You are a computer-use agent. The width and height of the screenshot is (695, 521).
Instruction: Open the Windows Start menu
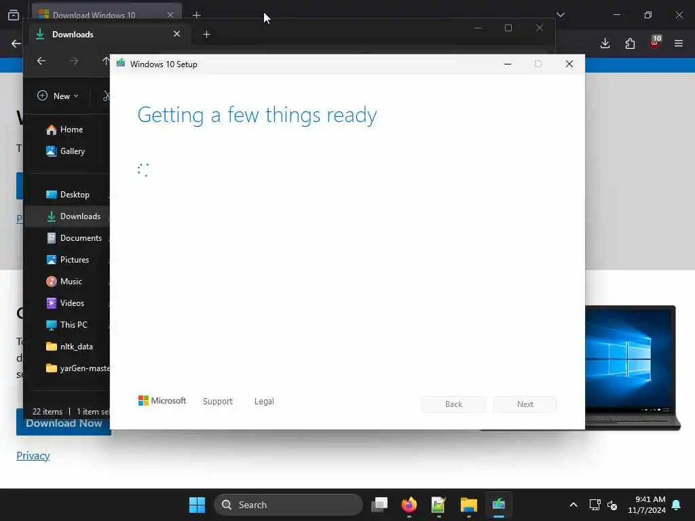click(x=198, y=505)
